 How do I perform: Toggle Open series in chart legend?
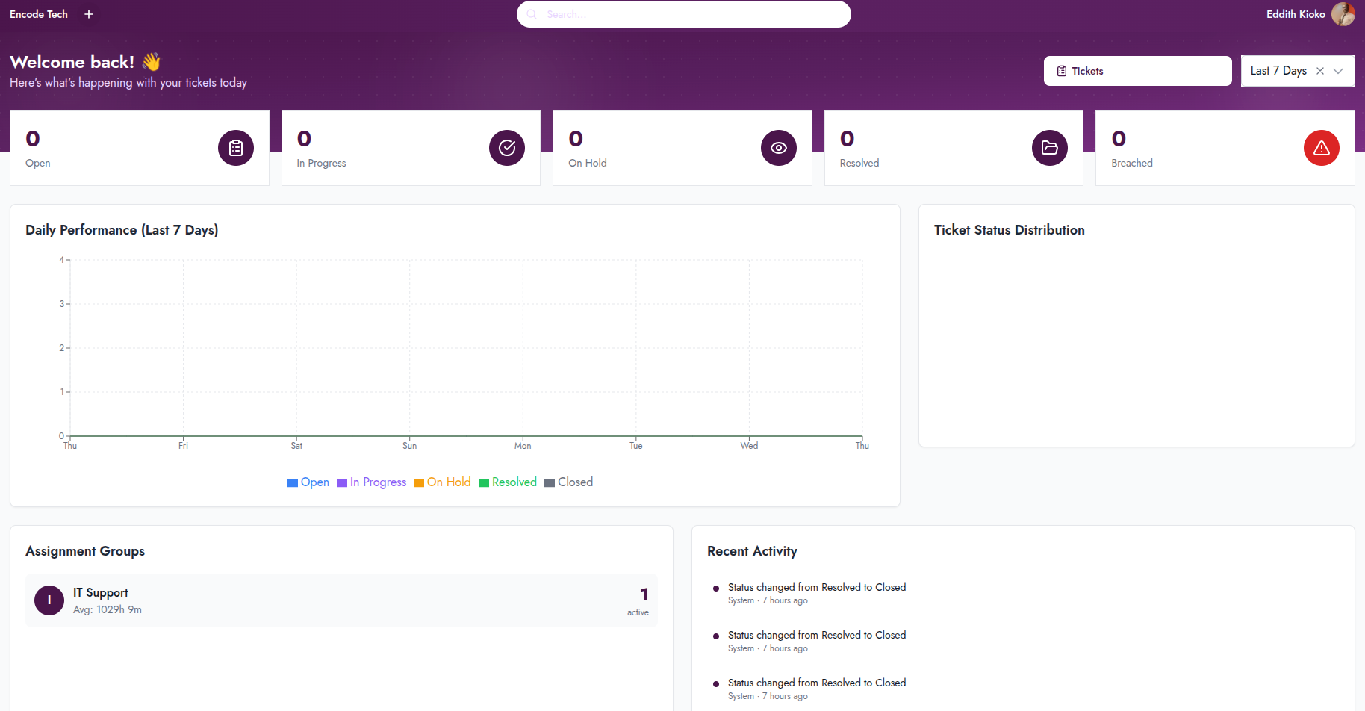308,482
